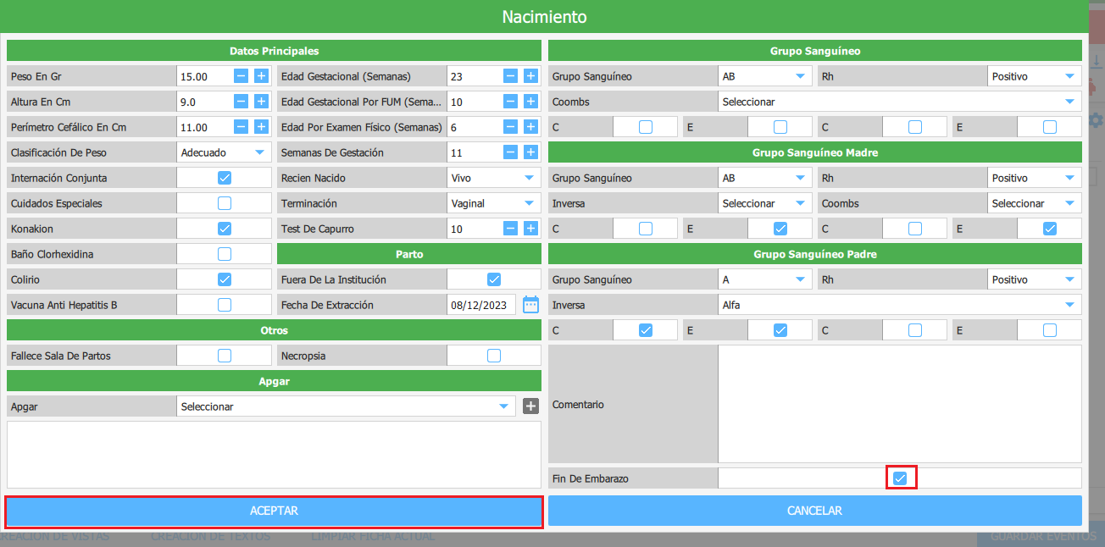The height and width of the screenshot is (547, 1105).
Task: Click Fecha De Extracción date field
Action: [481, 305]
